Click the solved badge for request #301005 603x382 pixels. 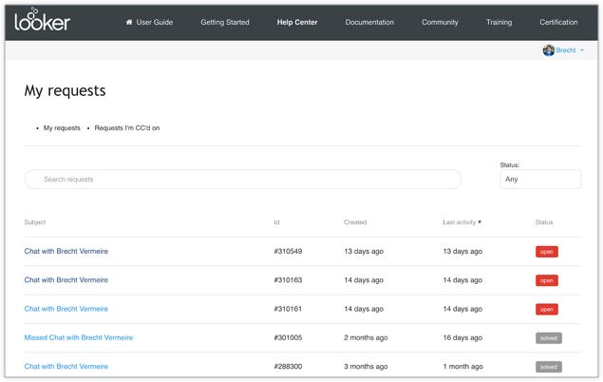click(x=548, y=337)
